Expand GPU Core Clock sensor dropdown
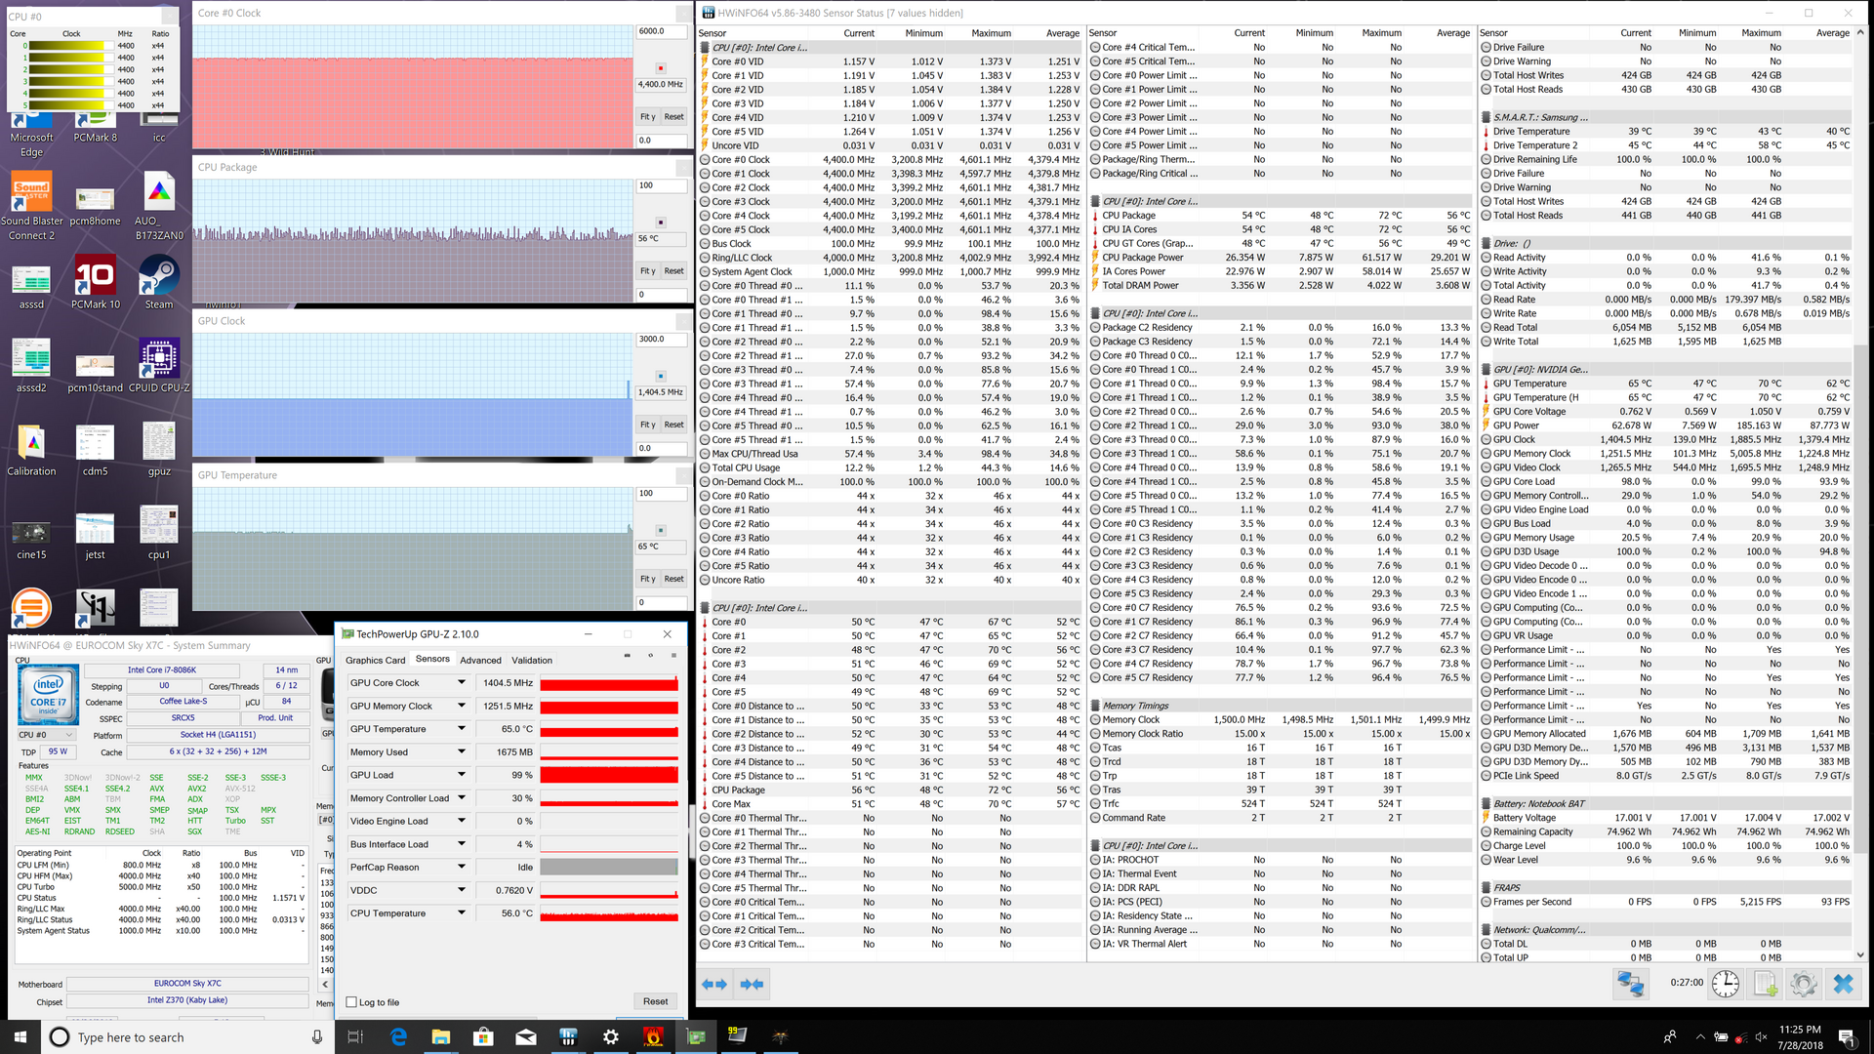Viewport: 1874px width, 1054px height. 462,683
